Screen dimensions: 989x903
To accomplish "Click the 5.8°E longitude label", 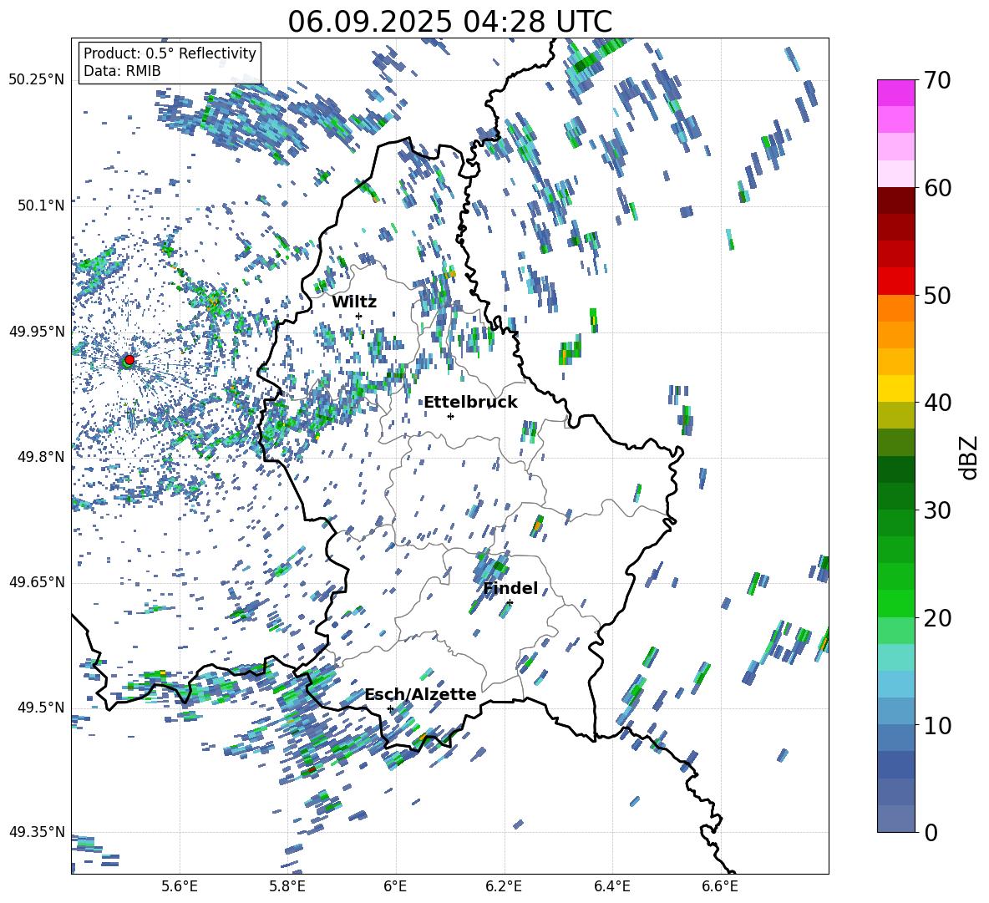I will [x=287, y=886].
